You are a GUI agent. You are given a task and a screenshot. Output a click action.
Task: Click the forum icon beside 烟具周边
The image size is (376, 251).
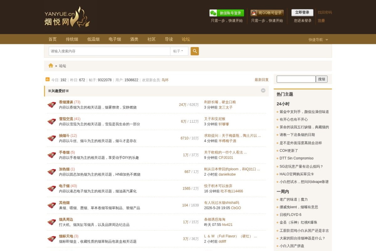coord(52,222)
